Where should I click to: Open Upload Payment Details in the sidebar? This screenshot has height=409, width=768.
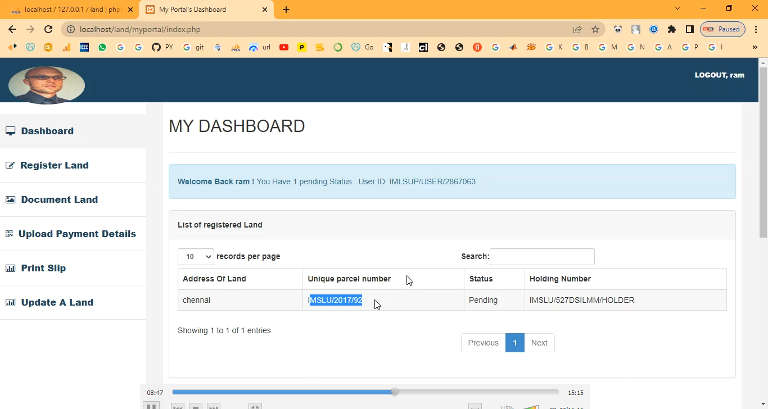pyautogui.click(x=77, y=234)
